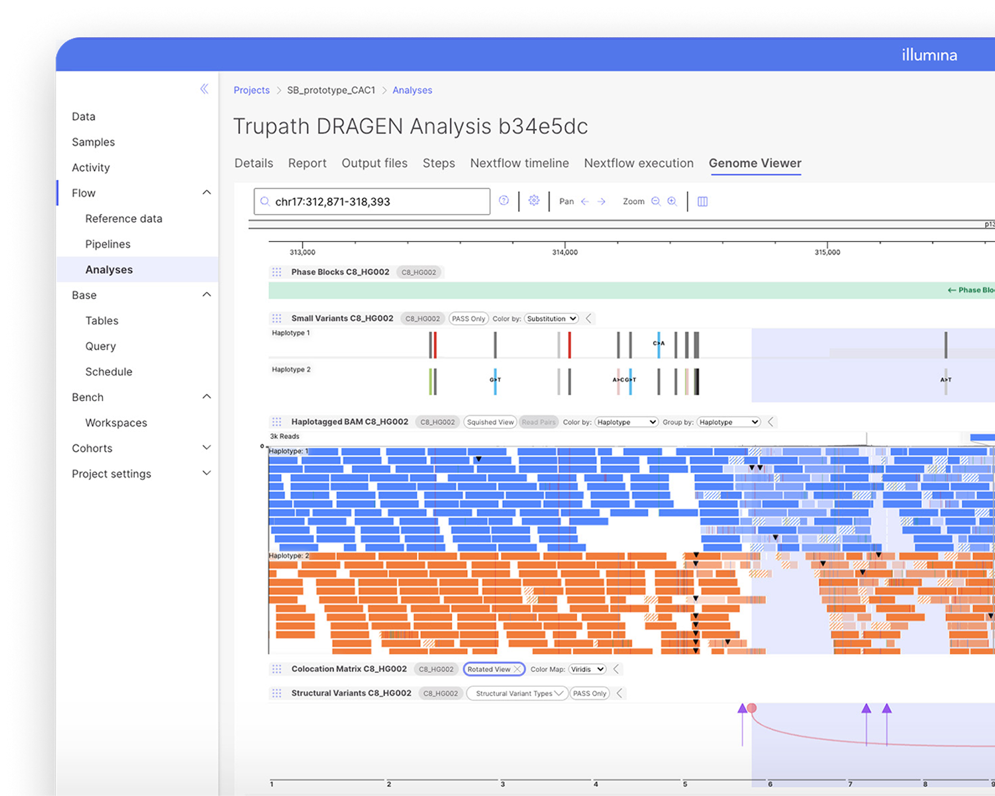The image size is (995, 796).
Task: Zoom in with the plus magnifier icon
Action: 672,202
